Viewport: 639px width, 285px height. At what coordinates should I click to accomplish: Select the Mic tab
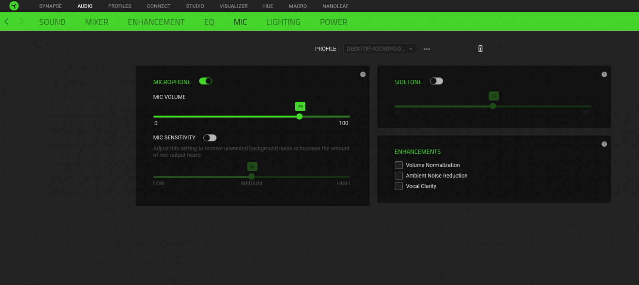(240, 22)
